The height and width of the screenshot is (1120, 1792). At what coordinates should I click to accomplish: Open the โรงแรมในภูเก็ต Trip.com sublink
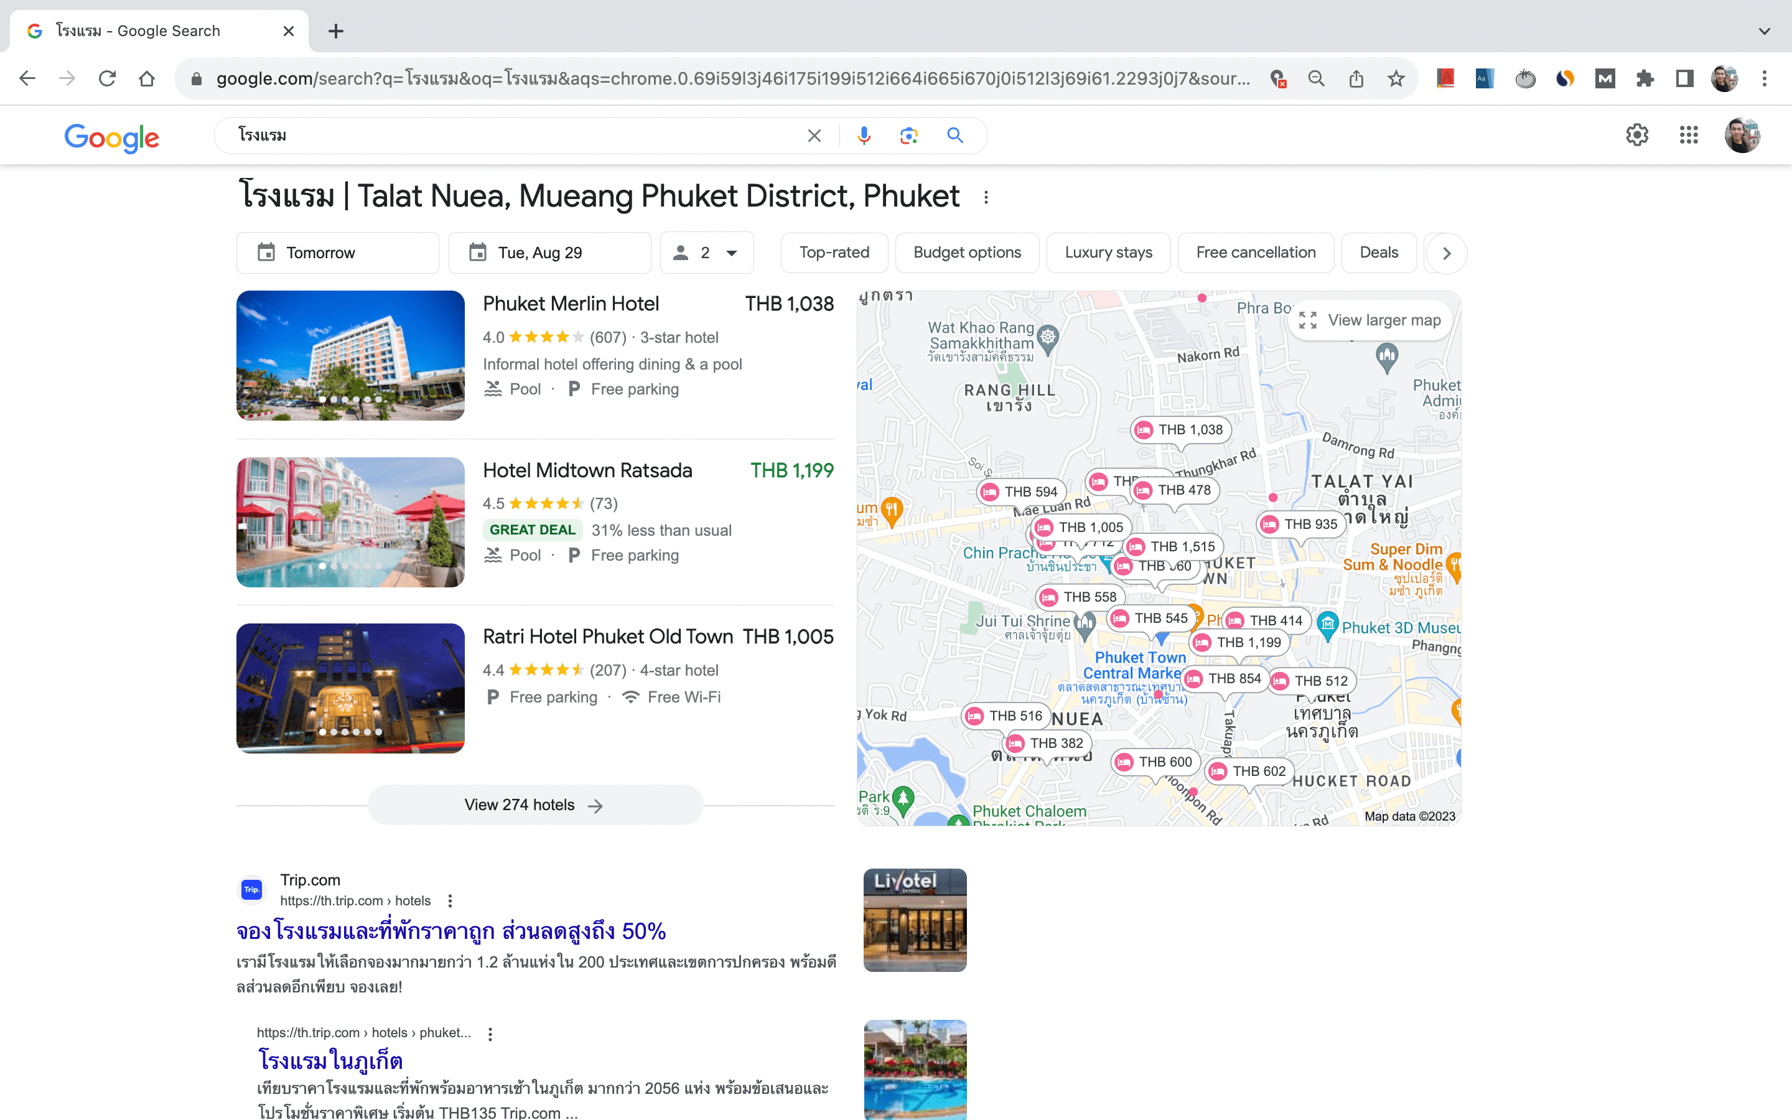[330, 1061]
